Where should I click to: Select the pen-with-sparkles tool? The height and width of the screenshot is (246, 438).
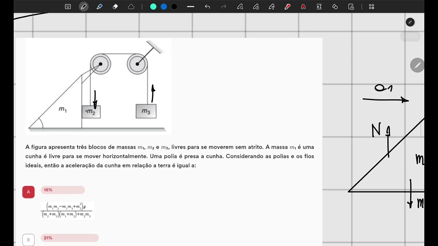click(240, 6)
